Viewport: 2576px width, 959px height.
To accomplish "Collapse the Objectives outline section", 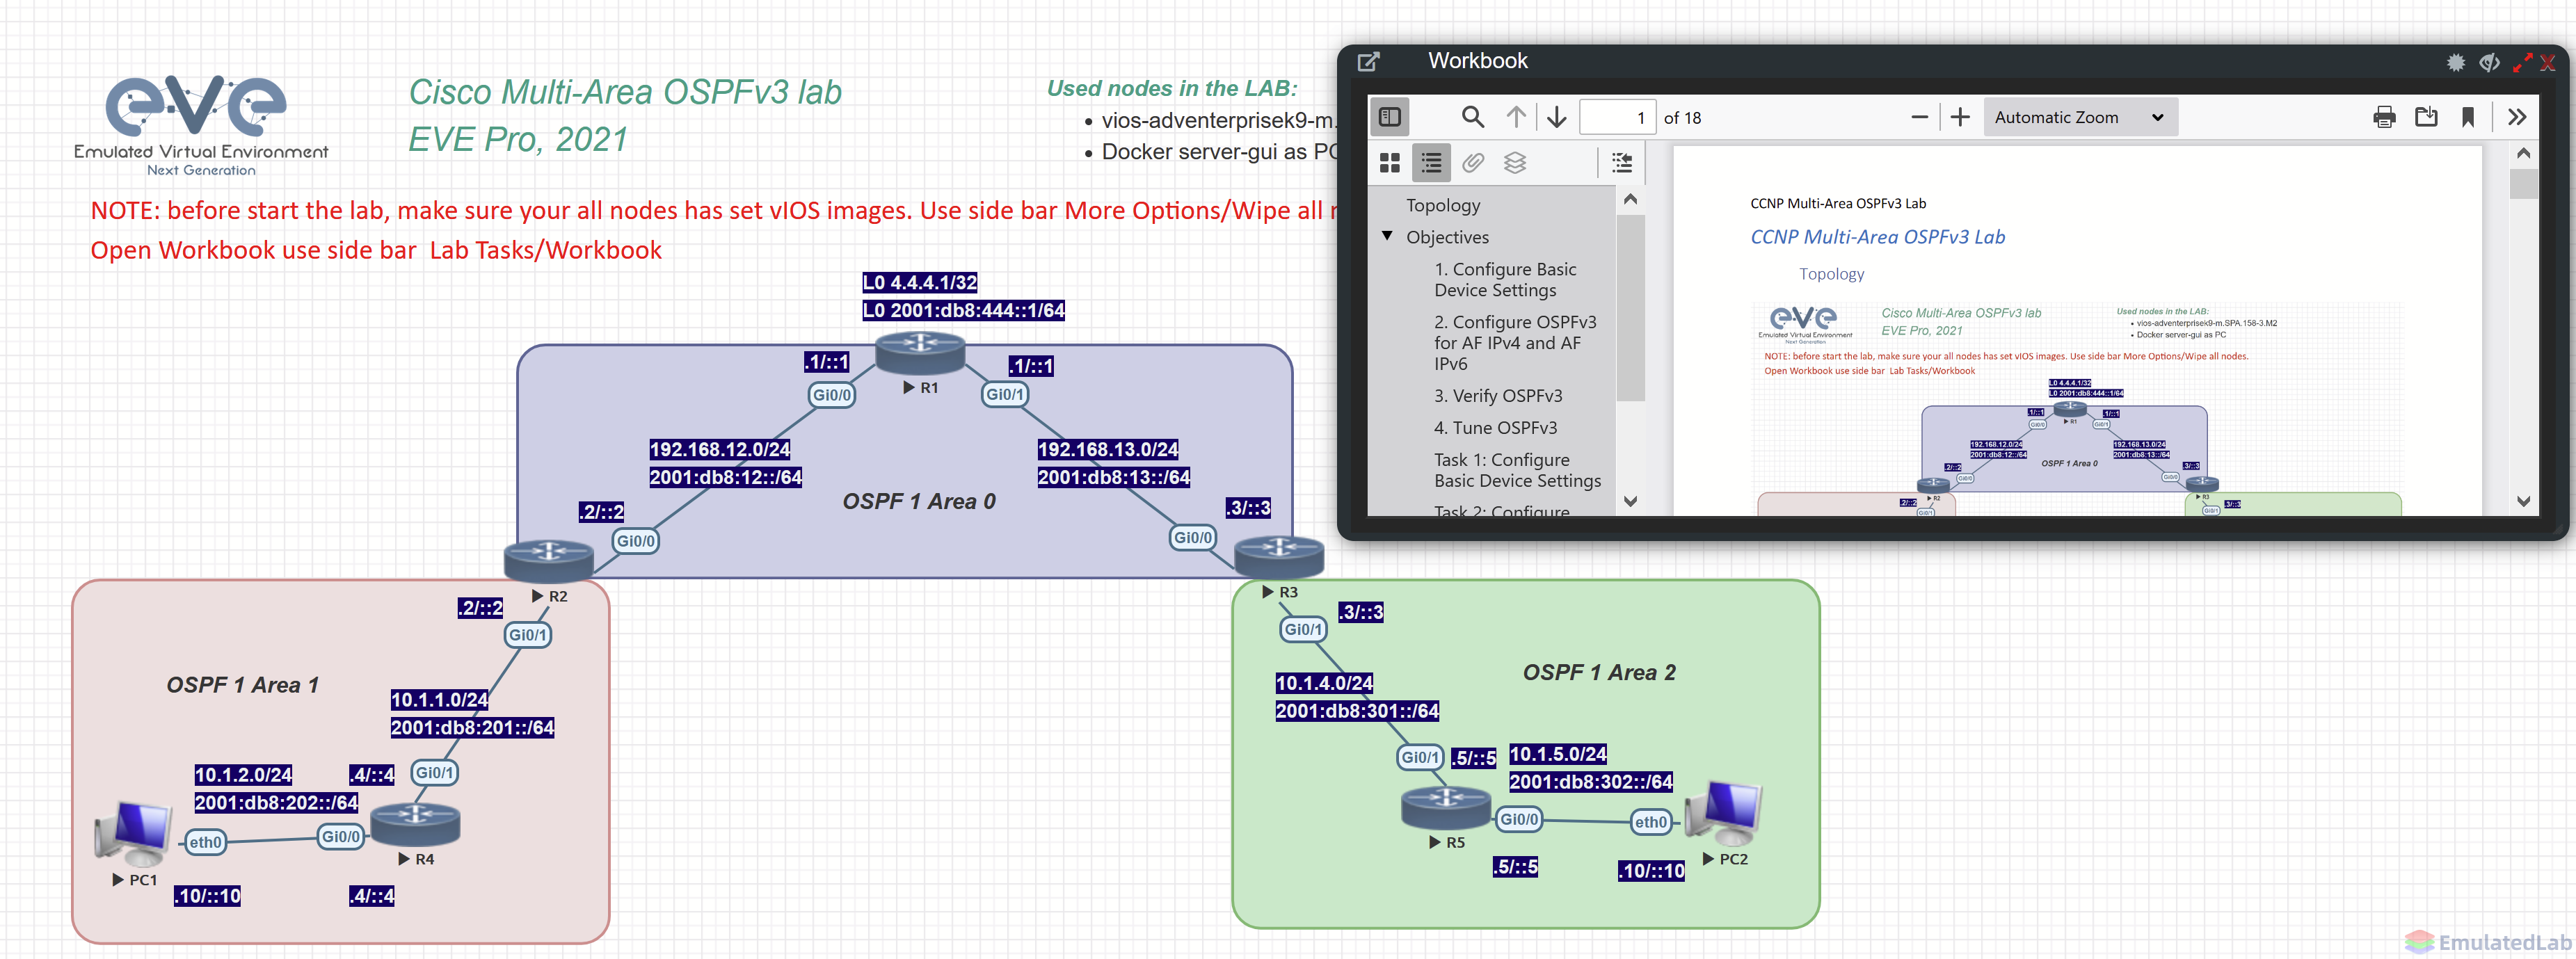I will click(x=1387, y=236).
